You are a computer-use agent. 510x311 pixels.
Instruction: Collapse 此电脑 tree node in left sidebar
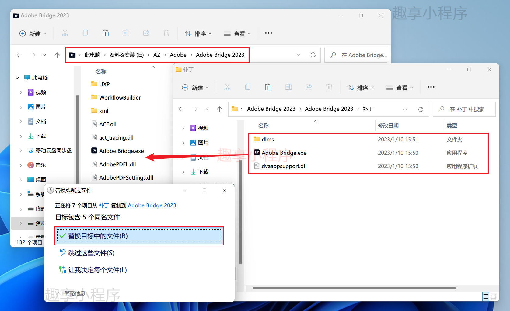[x=17, y=78]
